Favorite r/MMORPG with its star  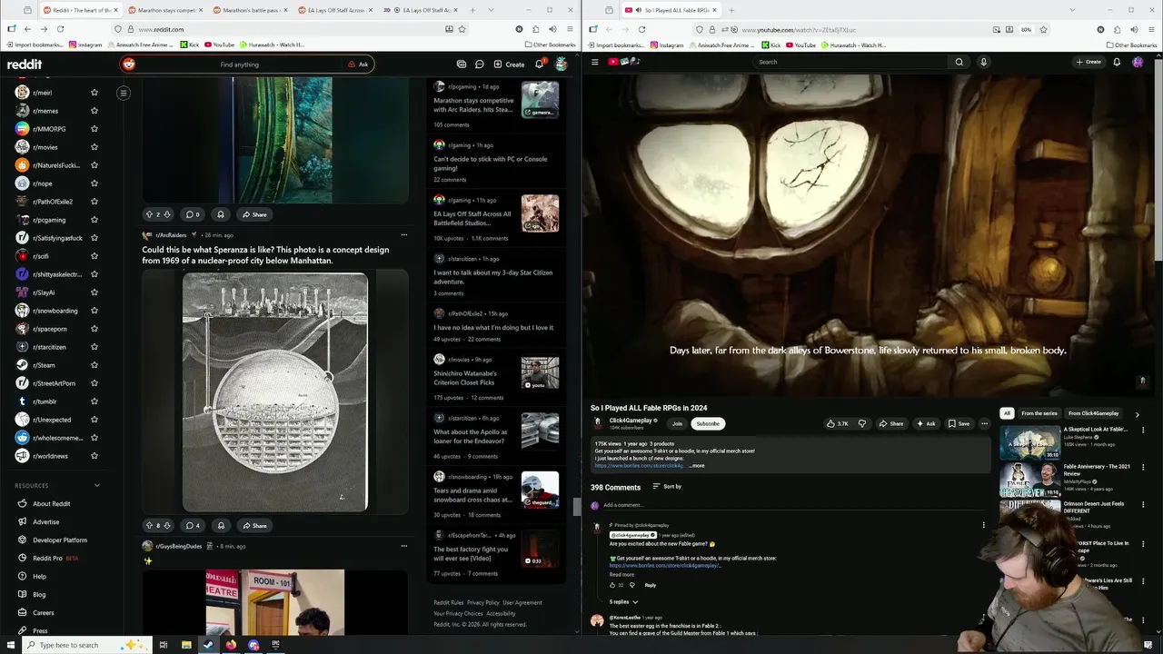94,129
